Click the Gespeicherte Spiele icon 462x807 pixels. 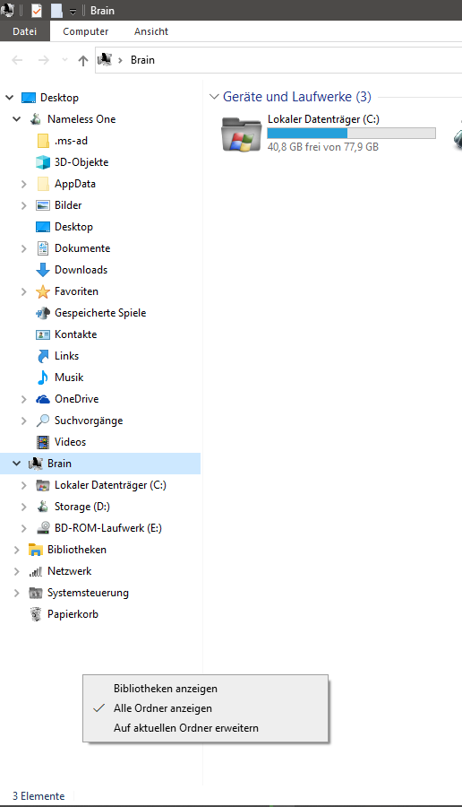[43, 313]
